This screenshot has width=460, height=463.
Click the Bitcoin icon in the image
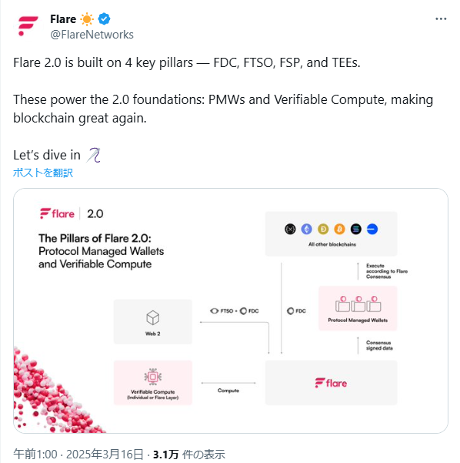tap(339, 229)
